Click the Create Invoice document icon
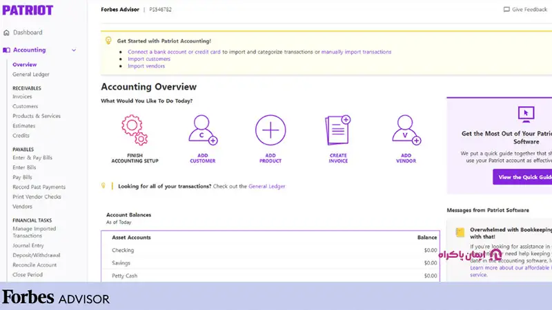 coord(338,130)
